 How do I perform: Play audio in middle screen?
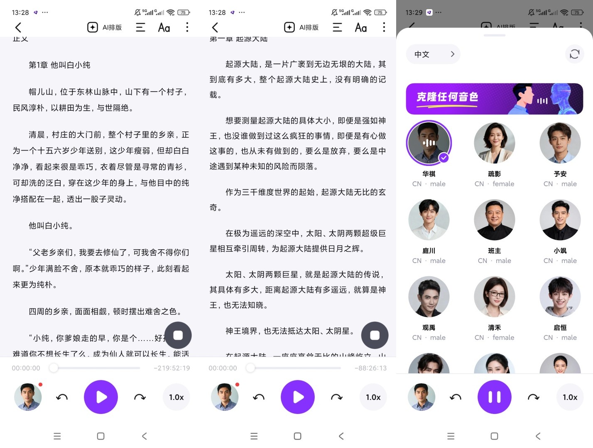[298, 397]
